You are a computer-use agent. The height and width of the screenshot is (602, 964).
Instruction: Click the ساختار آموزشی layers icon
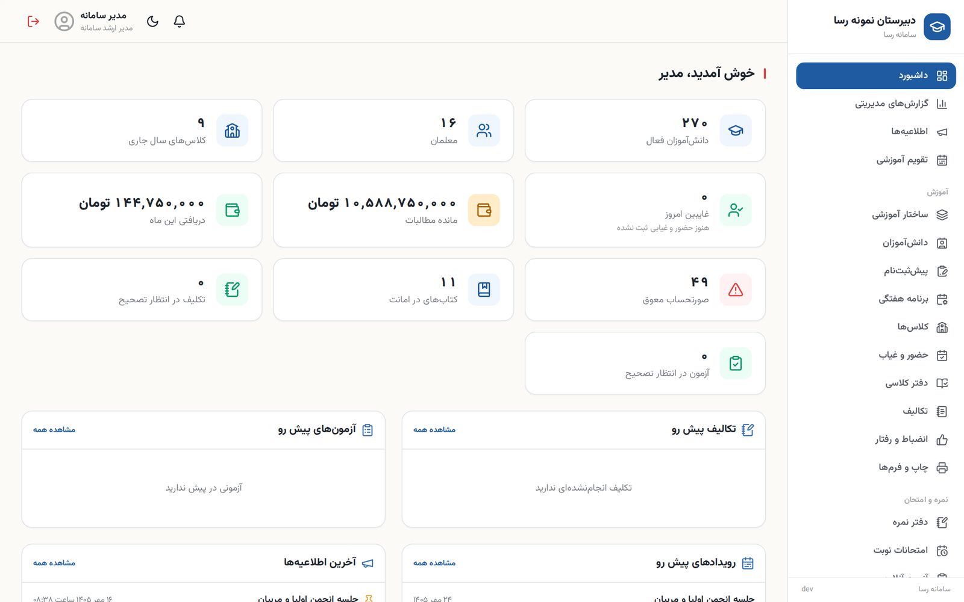pos(942,215)
